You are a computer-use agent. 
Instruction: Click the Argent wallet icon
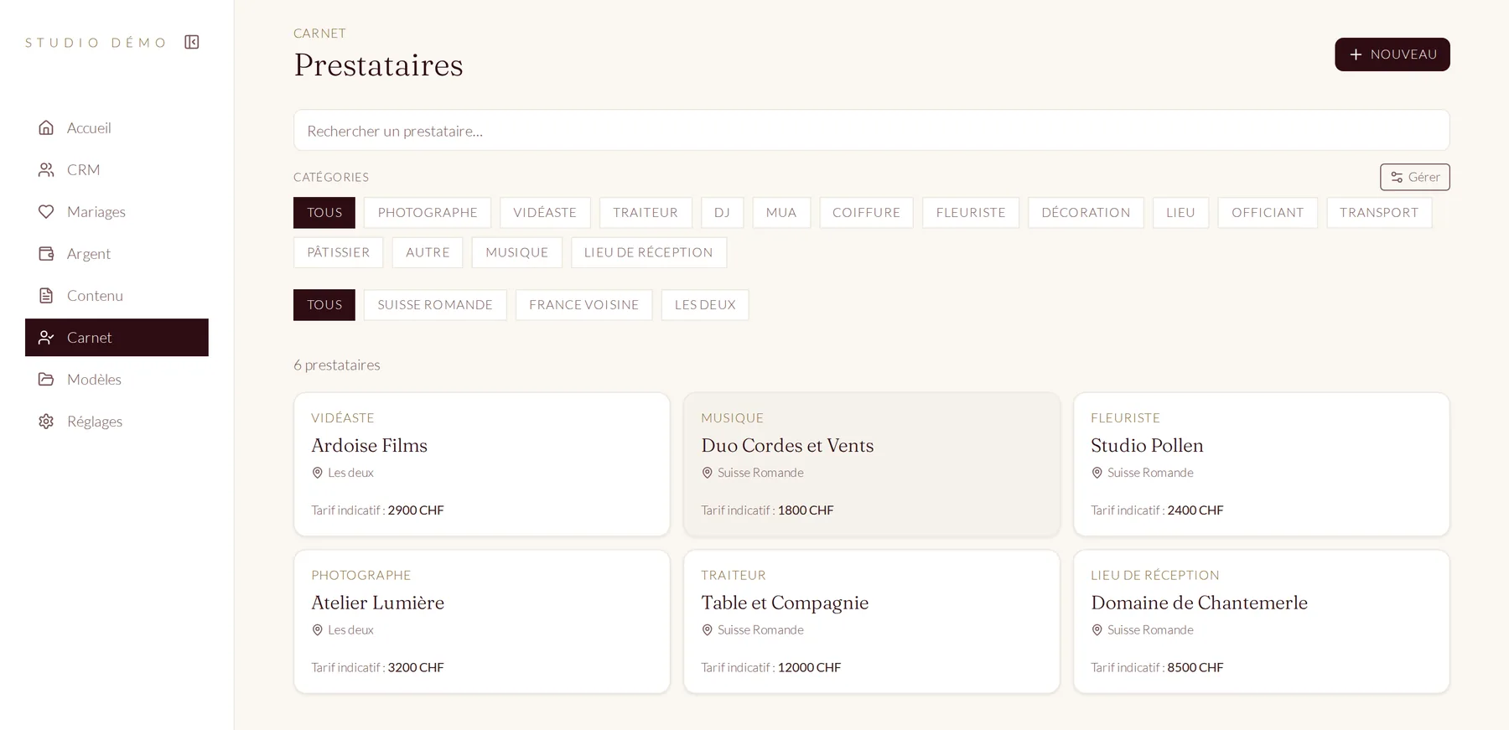tap(46, 253)
